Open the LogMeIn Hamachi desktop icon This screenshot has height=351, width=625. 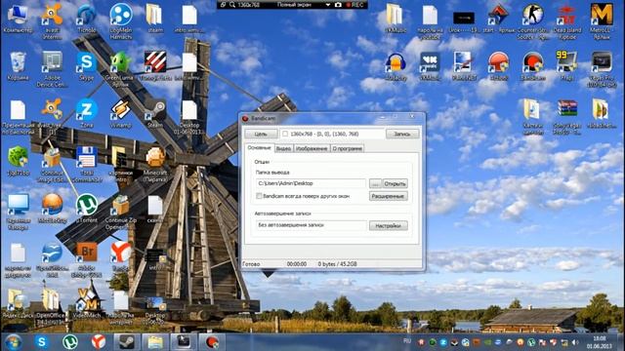click(120, 21)
